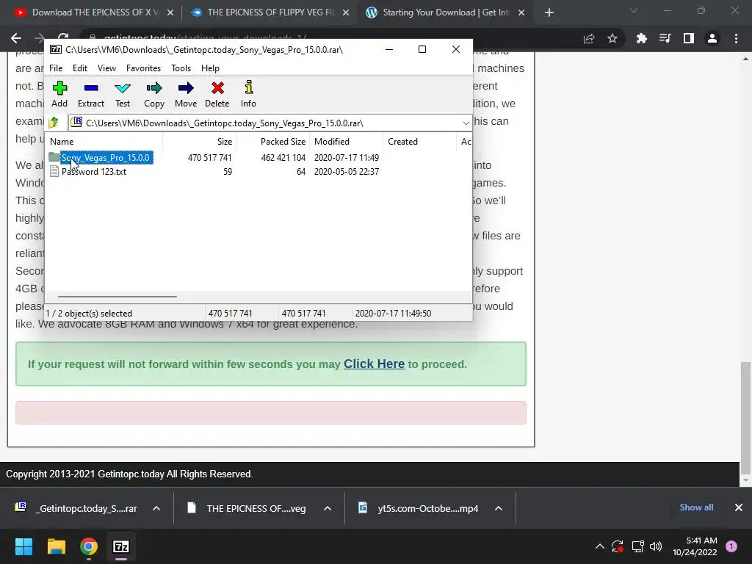This screenshot has width=752, height=564.
Task: Click the 7-Zip horizontal scrollbar thumb
Action: [x=117, y=297]
